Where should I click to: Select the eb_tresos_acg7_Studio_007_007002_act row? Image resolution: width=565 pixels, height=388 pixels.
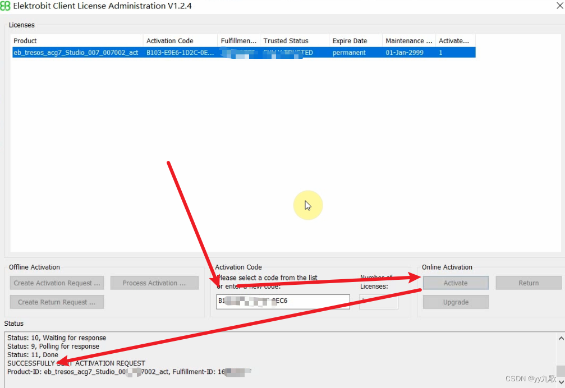click(244, 53)
